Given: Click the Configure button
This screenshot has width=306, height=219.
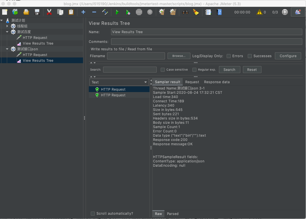Looking at the screenshot, I should click(x=288, y=56).
